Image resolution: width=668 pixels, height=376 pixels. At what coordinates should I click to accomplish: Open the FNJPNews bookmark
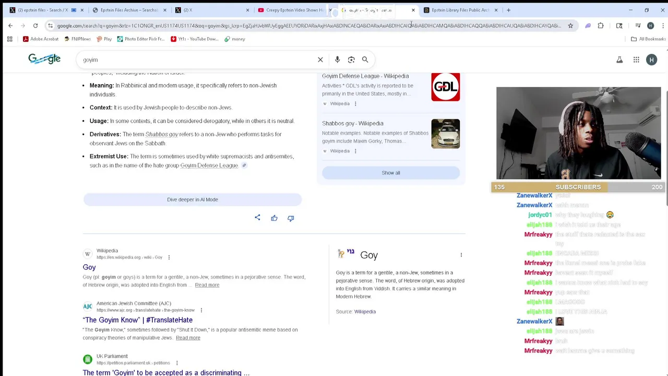(77, 39)
